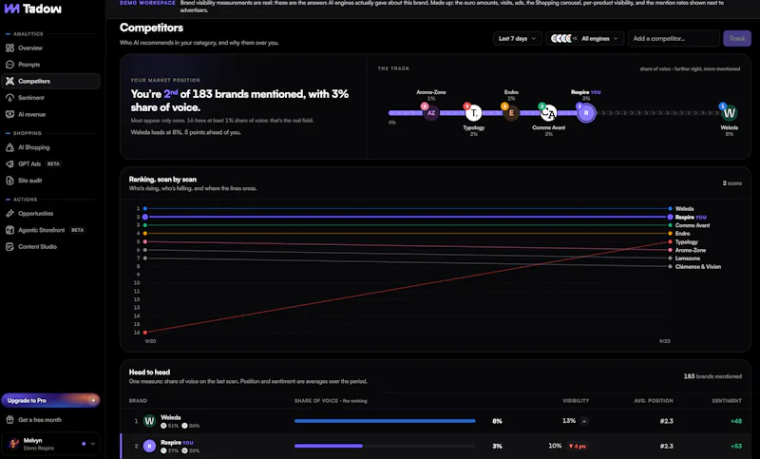Click the Aroma-Zone AZ marker on the track

click(431, 113)
